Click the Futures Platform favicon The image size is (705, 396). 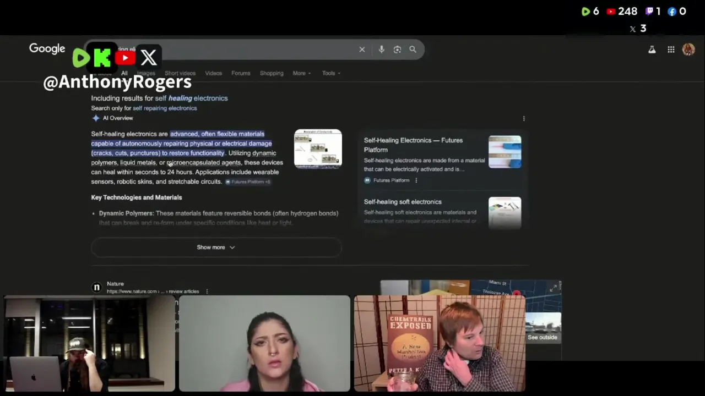click(367, 180)
